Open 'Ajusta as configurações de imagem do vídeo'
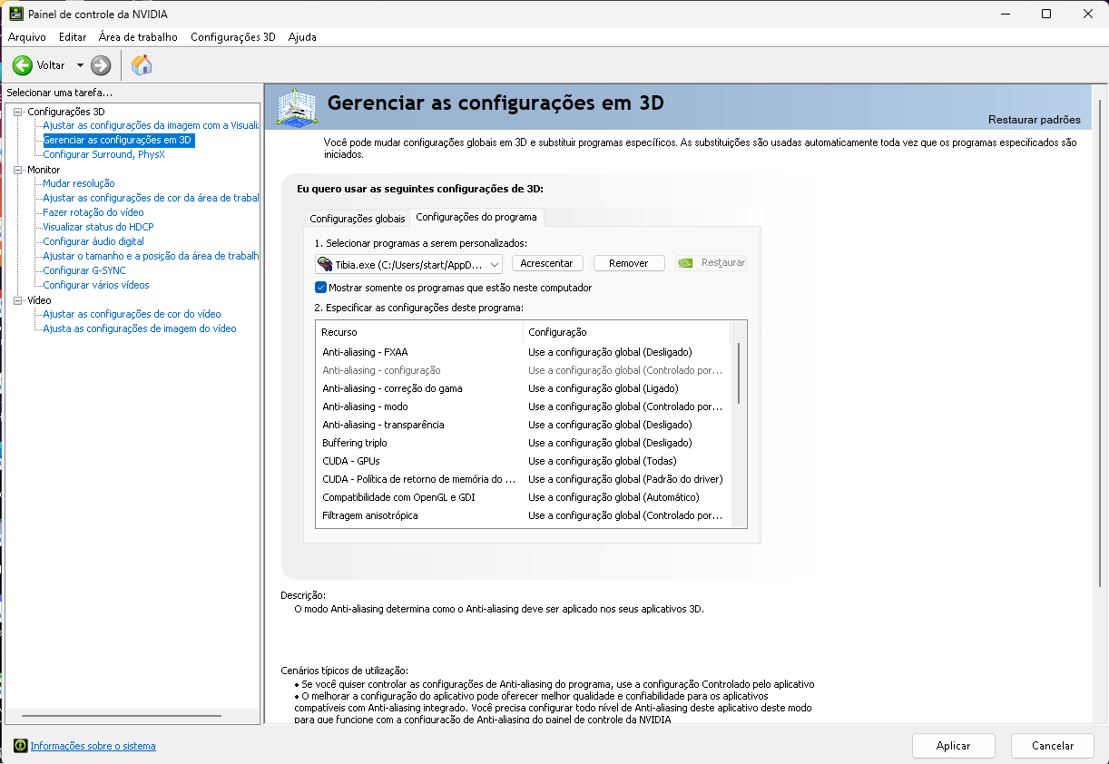The width and height of the screenshot is (1109, 764). pyautogui.click(x=140, y=328)
